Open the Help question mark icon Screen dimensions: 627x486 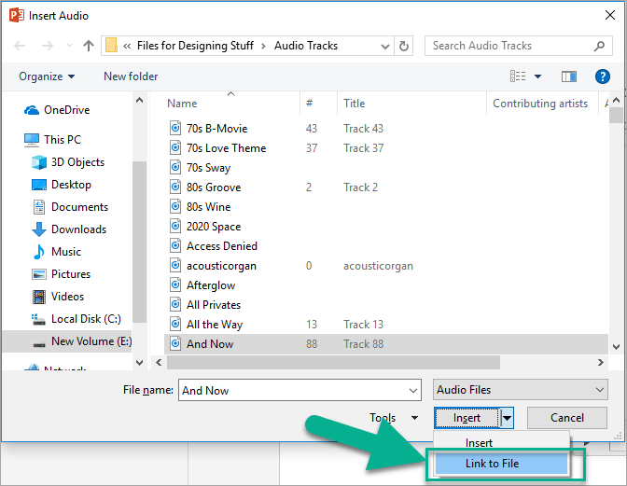[602, 76]
